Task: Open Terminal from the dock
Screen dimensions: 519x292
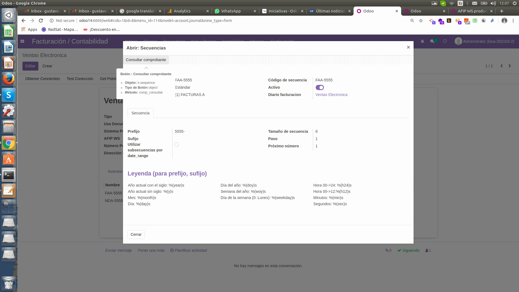Action: [9, 175]
